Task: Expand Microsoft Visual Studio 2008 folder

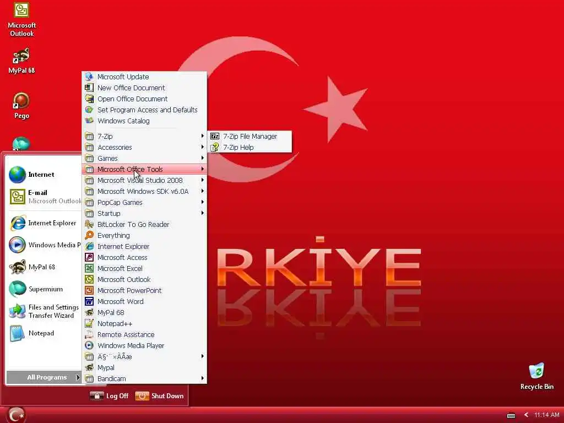Action: [x=144, y=180]
